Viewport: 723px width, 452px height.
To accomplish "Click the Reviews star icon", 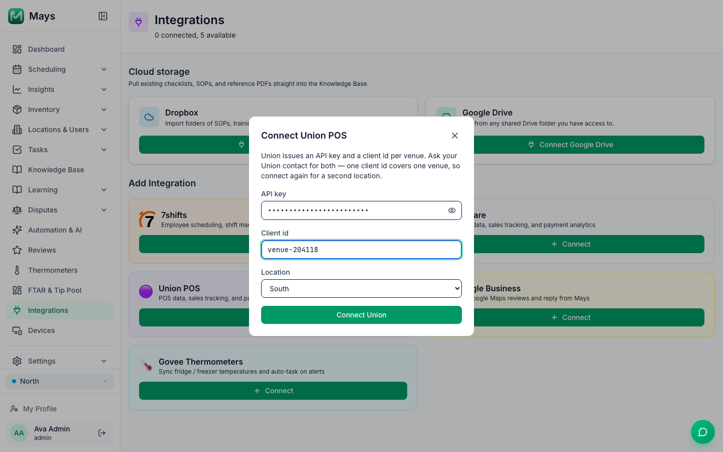I will pos(17,250).
